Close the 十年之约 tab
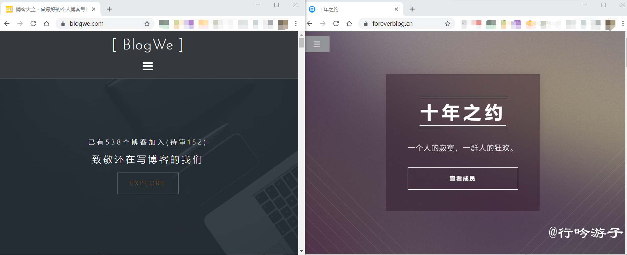The height and width of the screenshot is (255, 627). pyautogui.click(x=396, y=9)
